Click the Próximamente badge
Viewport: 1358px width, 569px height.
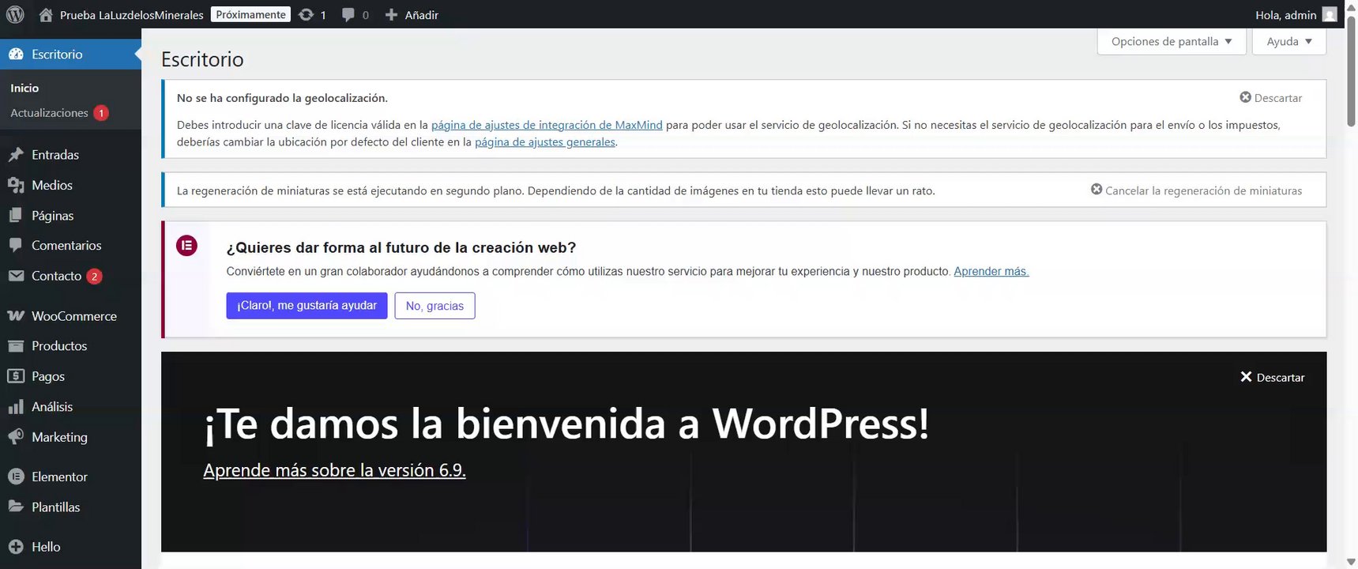[x=250, y=14]
